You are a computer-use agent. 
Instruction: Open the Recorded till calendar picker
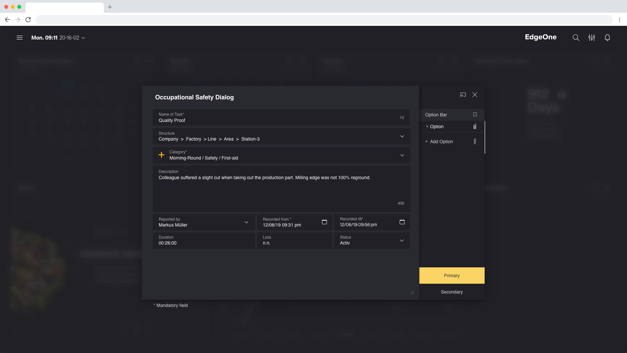click(x=402, y=222)
